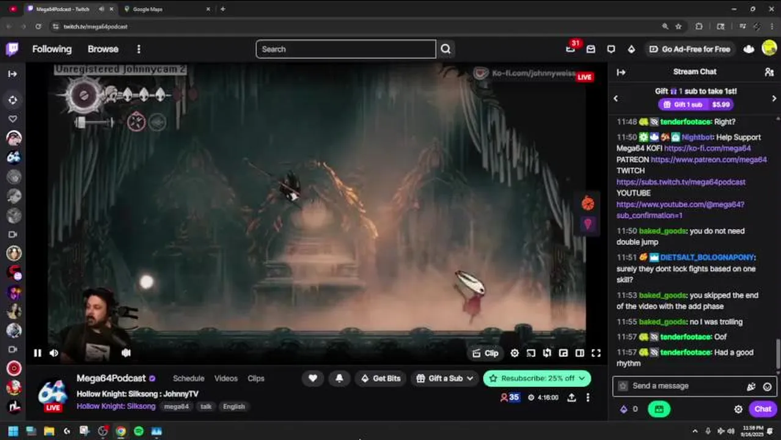Send message with Chat button

763,409
